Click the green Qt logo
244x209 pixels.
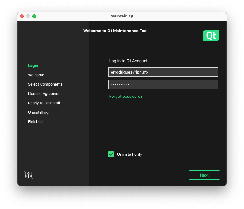[x=211, y=36]
